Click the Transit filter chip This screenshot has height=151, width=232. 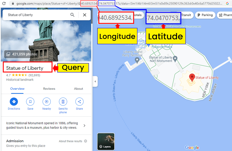click(186, 15)
